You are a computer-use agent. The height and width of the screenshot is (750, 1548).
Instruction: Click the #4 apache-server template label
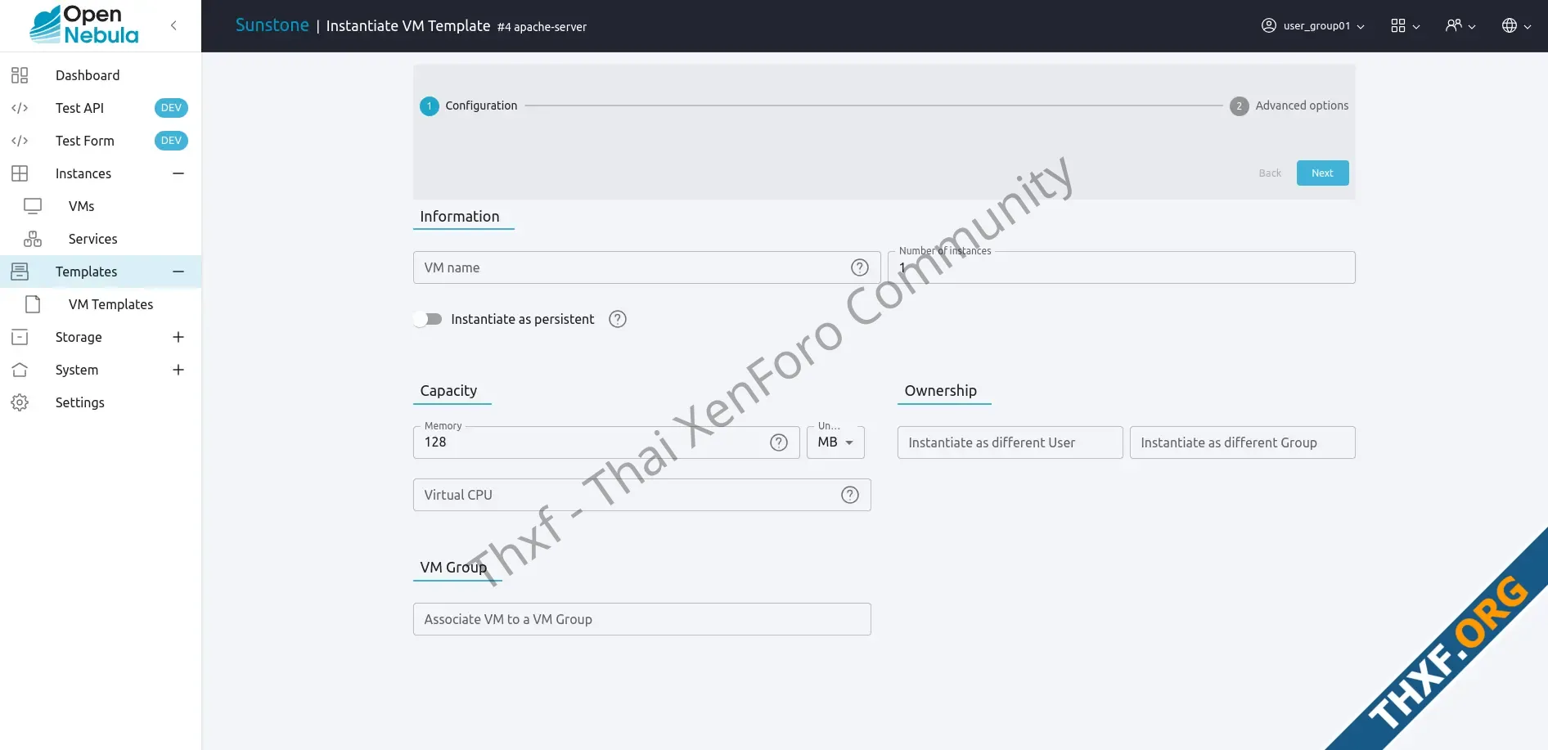point(542,27)
